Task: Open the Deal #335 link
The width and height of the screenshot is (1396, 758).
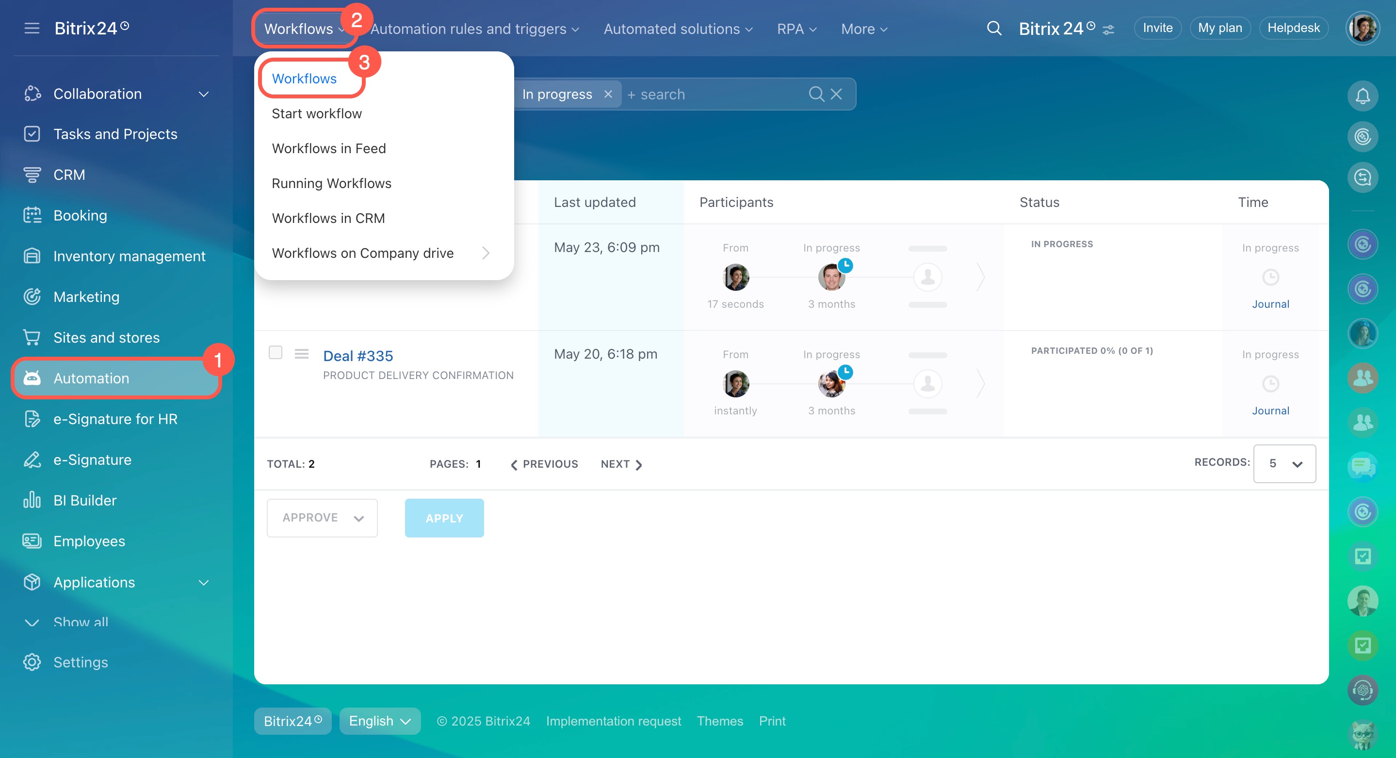Action: tap(357, 356)
